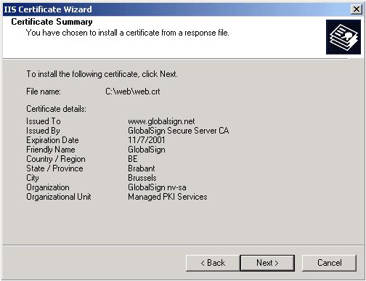Click GlobalSign Secure Server CA text

[179, 131]
